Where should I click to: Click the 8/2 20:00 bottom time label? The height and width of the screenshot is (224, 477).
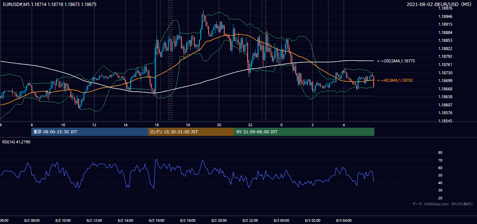coord(219,220)
